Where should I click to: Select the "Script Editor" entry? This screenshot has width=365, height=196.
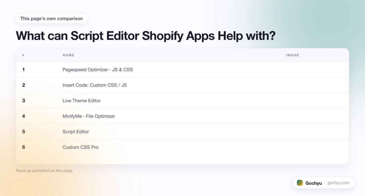[x=76, y=132]
